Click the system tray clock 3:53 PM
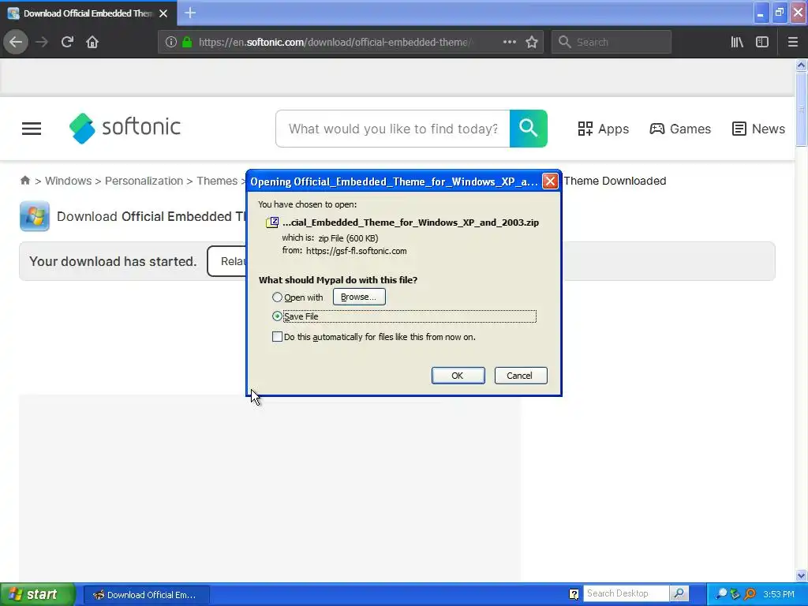Viewport: 808px width, 606px height. point(779,594)
